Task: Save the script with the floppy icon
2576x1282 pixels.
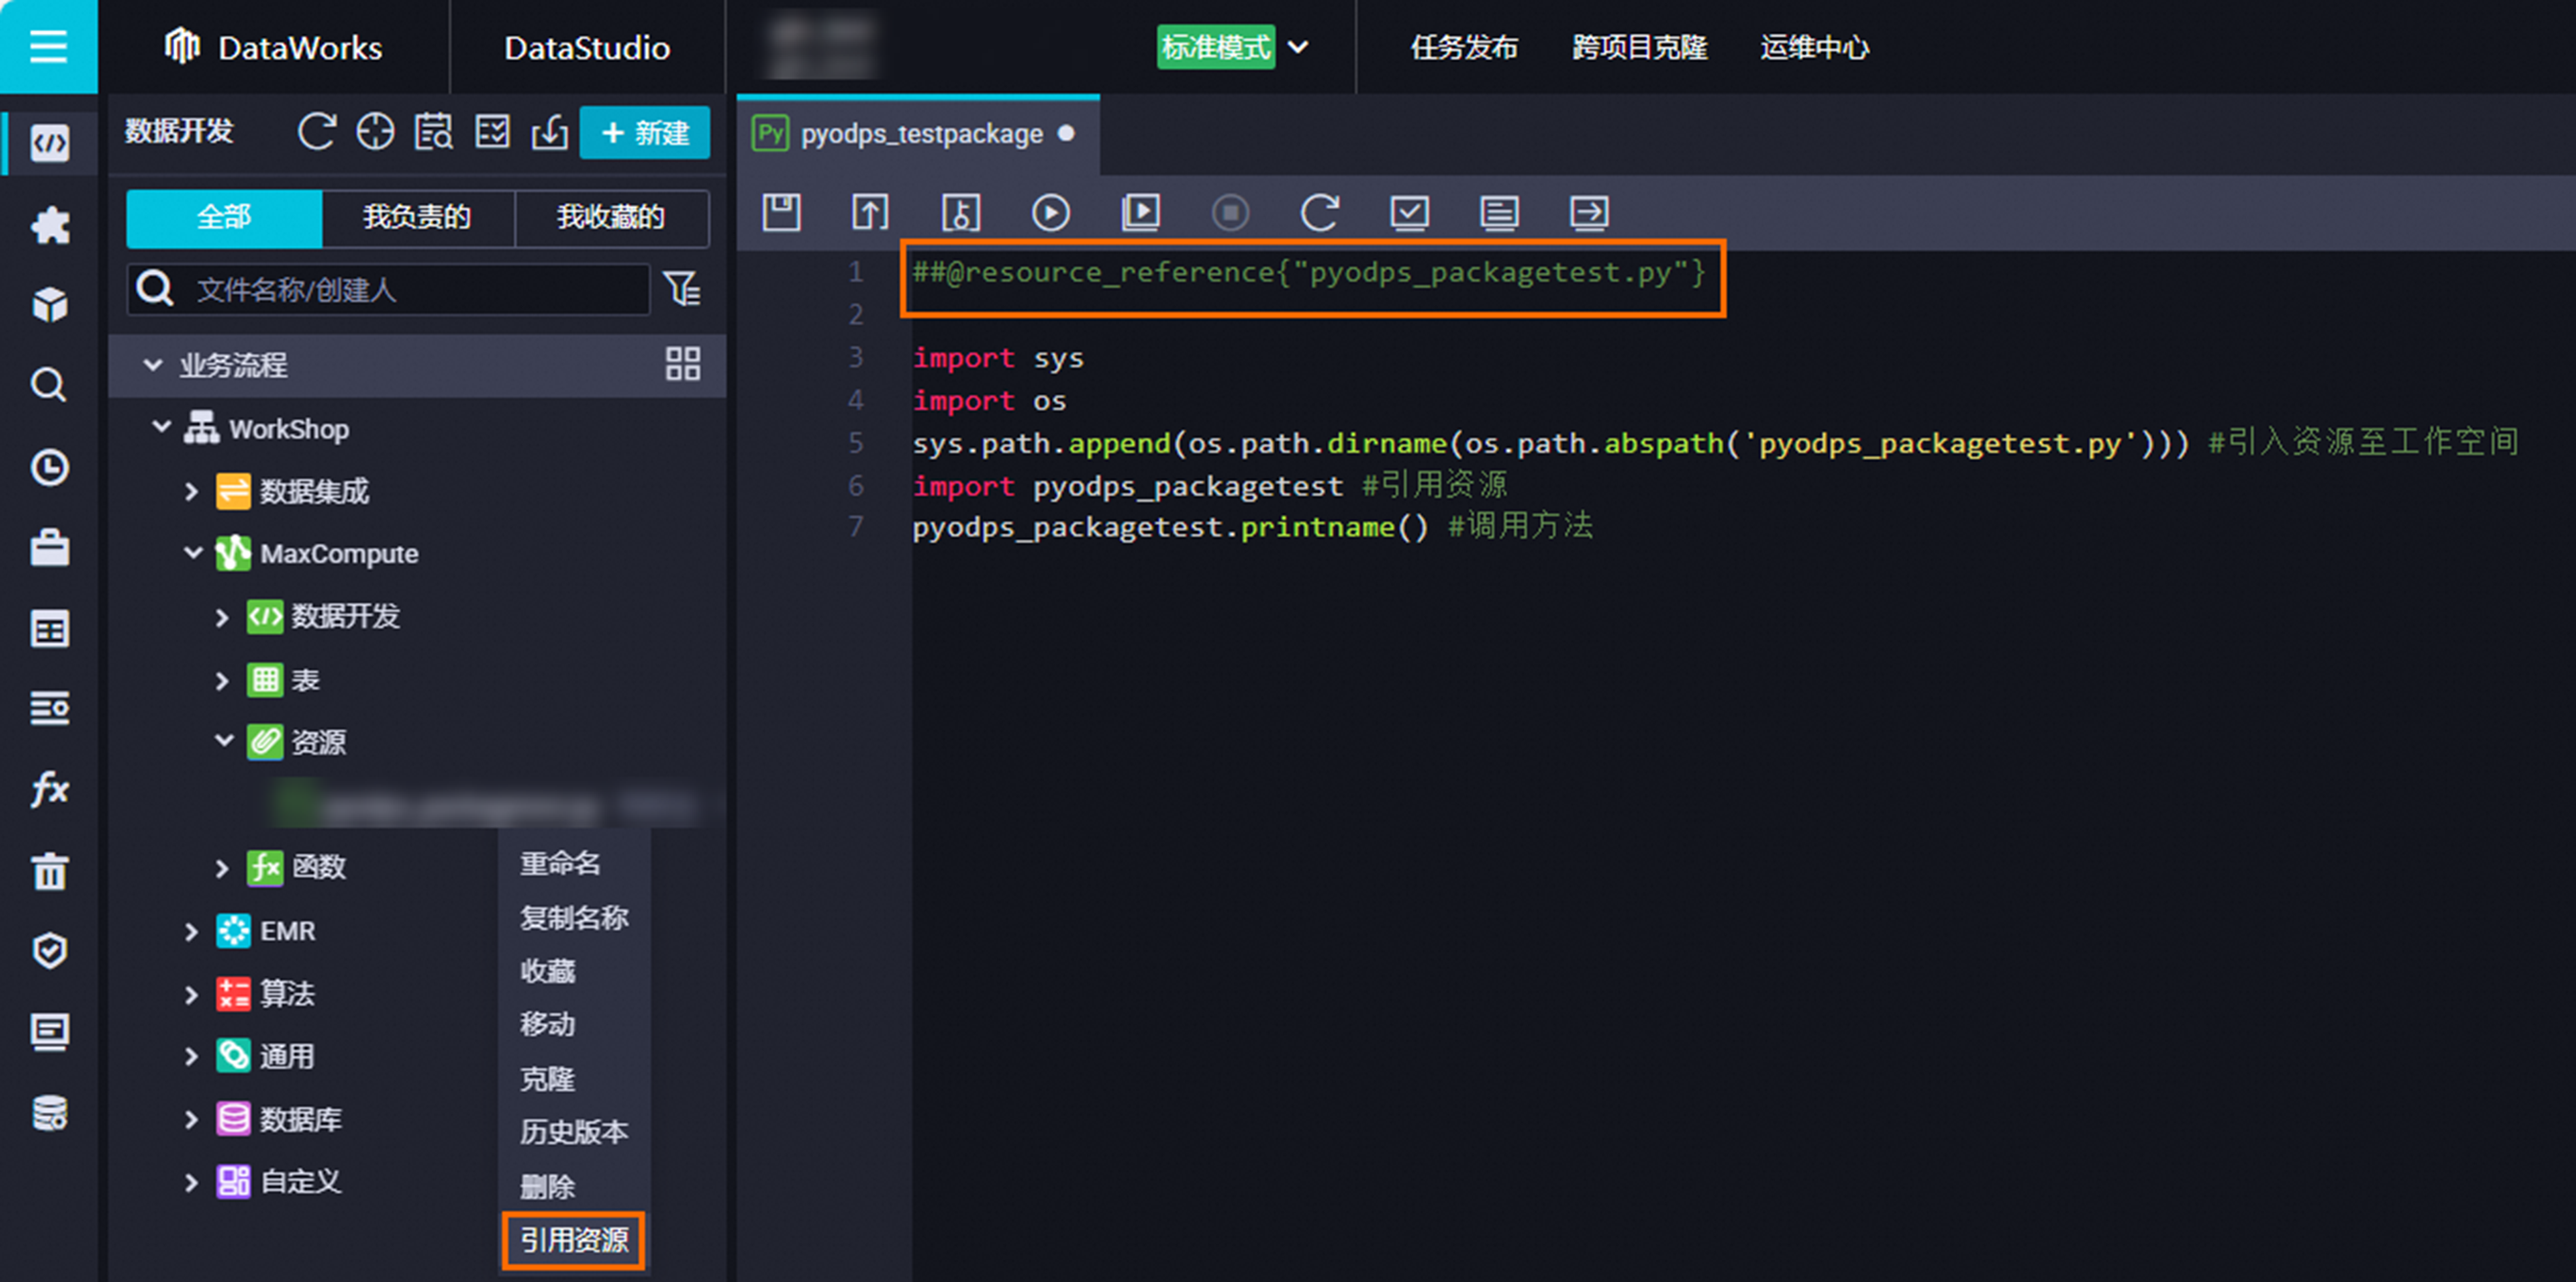Action: click(781, 213)
